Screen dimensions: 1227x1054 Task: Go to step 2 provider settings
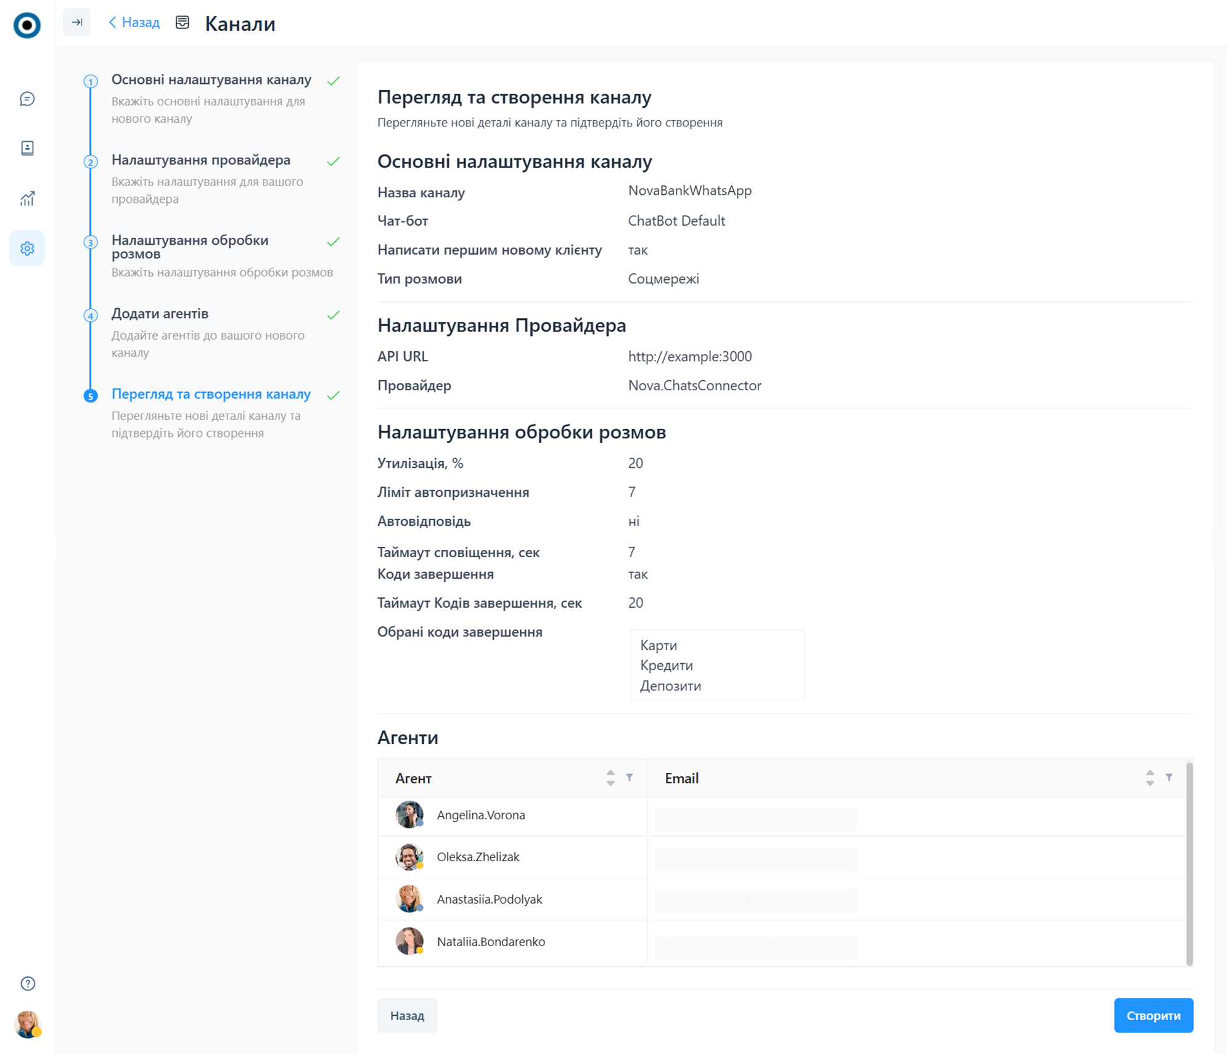coord(200,160)
